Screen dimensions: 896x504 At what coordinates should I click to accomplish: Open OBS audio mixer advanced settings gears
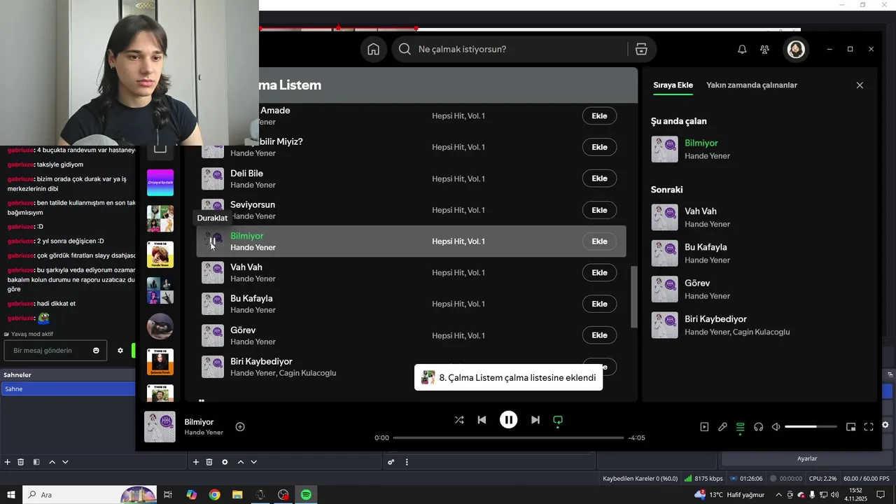[391, 462]
